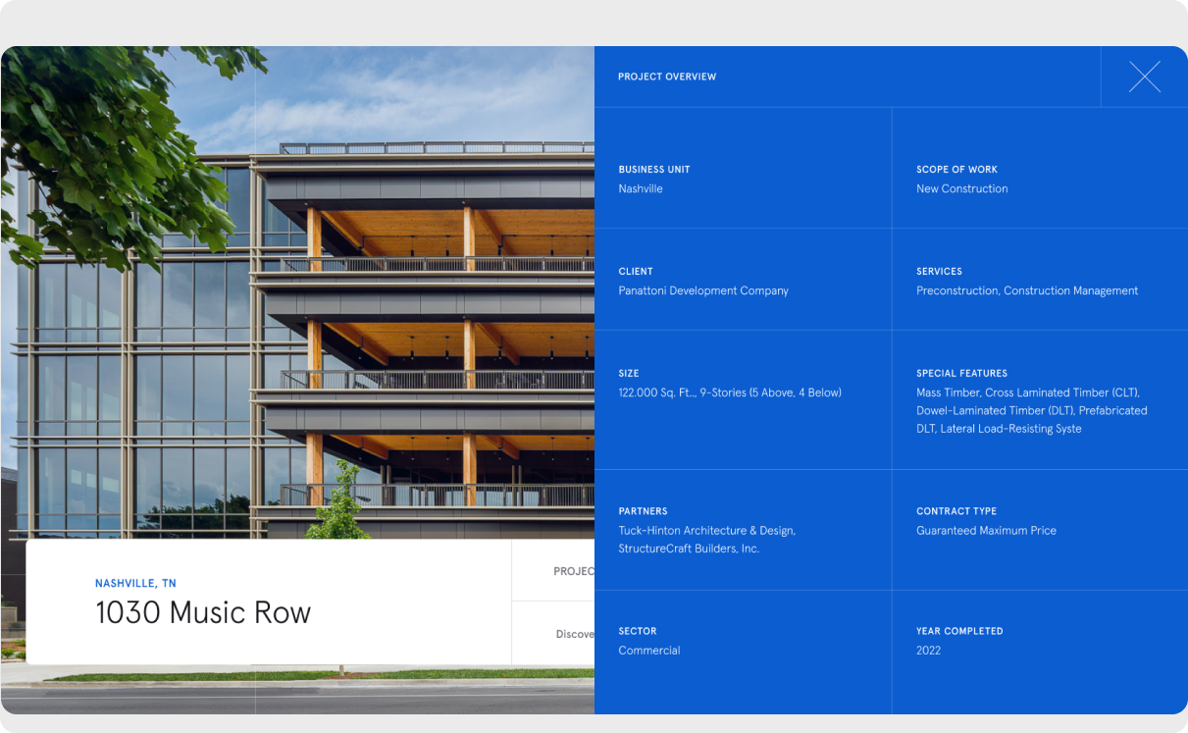Click the Project Overview header text
Image resolution: width=1188 pixels, height=733 pixels.
point(667,77)
